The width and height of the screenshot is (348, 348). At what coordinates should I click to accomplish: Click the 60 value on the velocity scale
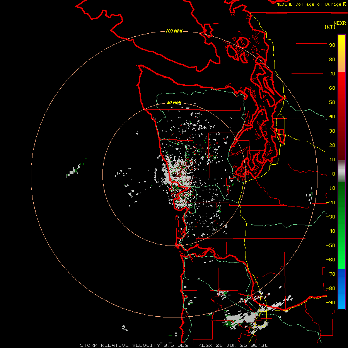coord(332,88)
